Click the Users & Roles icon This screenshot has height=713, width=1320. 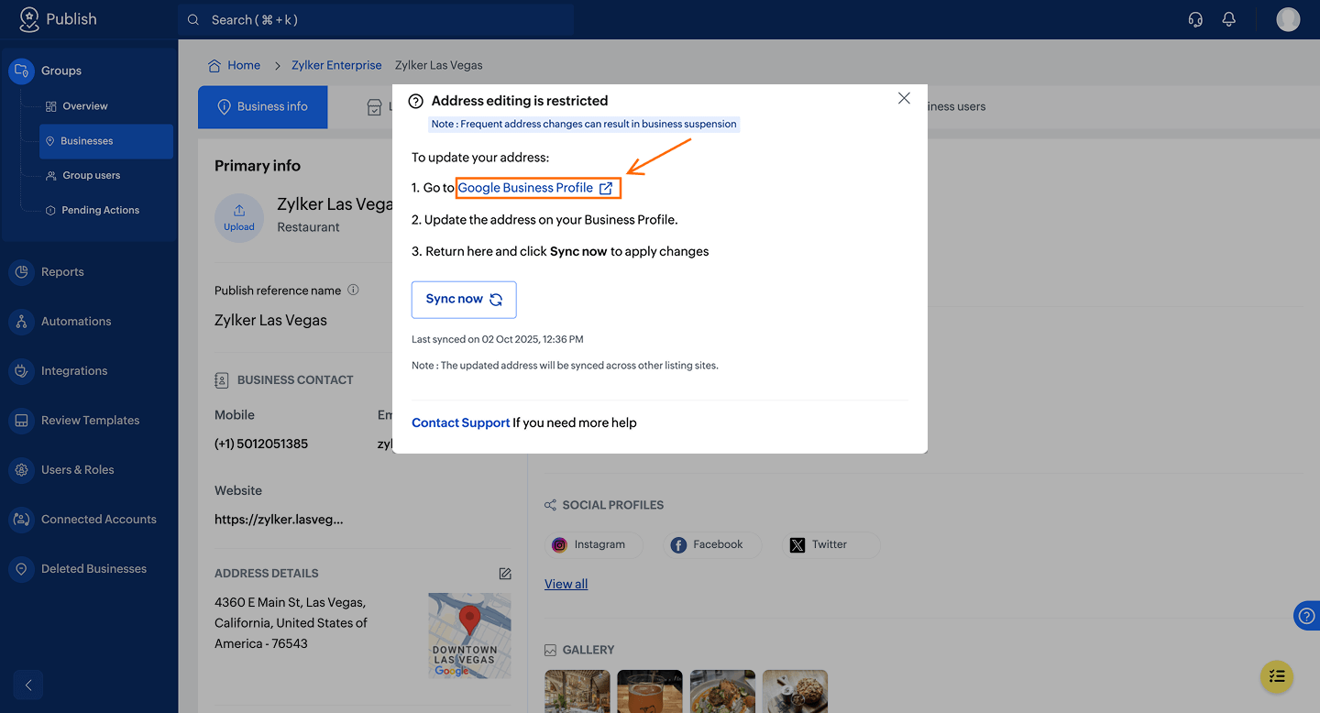click(x=21, y=470)
